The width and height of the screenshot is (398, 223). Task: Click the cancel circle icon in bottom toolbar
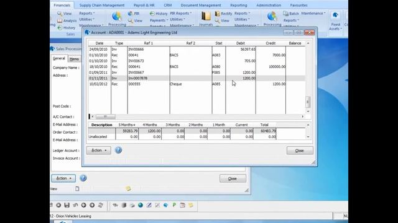point(58,205)
